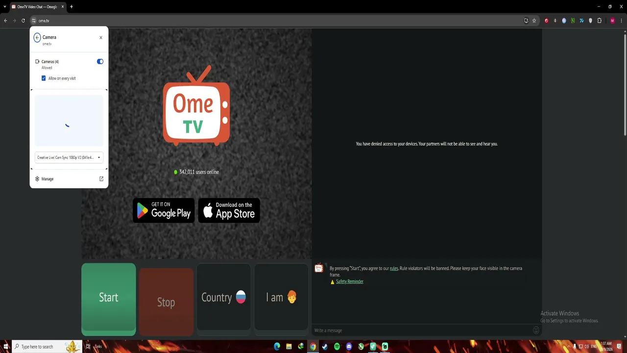Open Steam from the taskbar
This screenshot has height=353, width=627.
[x=325, y=347]
